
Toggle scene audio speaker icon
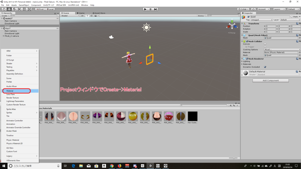pos(91,16)
